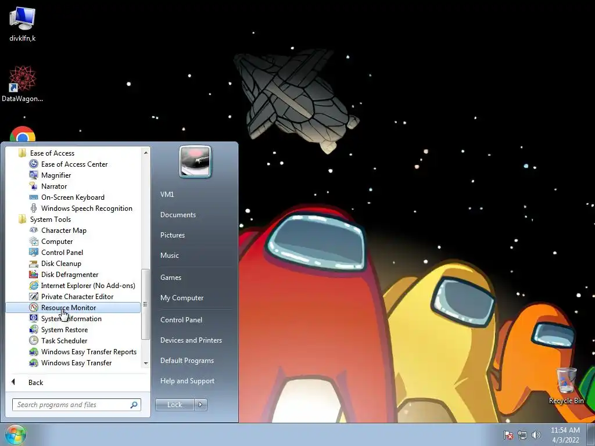Start Internet Explorer (No Add-ons) icon

(x=34, y=285)
